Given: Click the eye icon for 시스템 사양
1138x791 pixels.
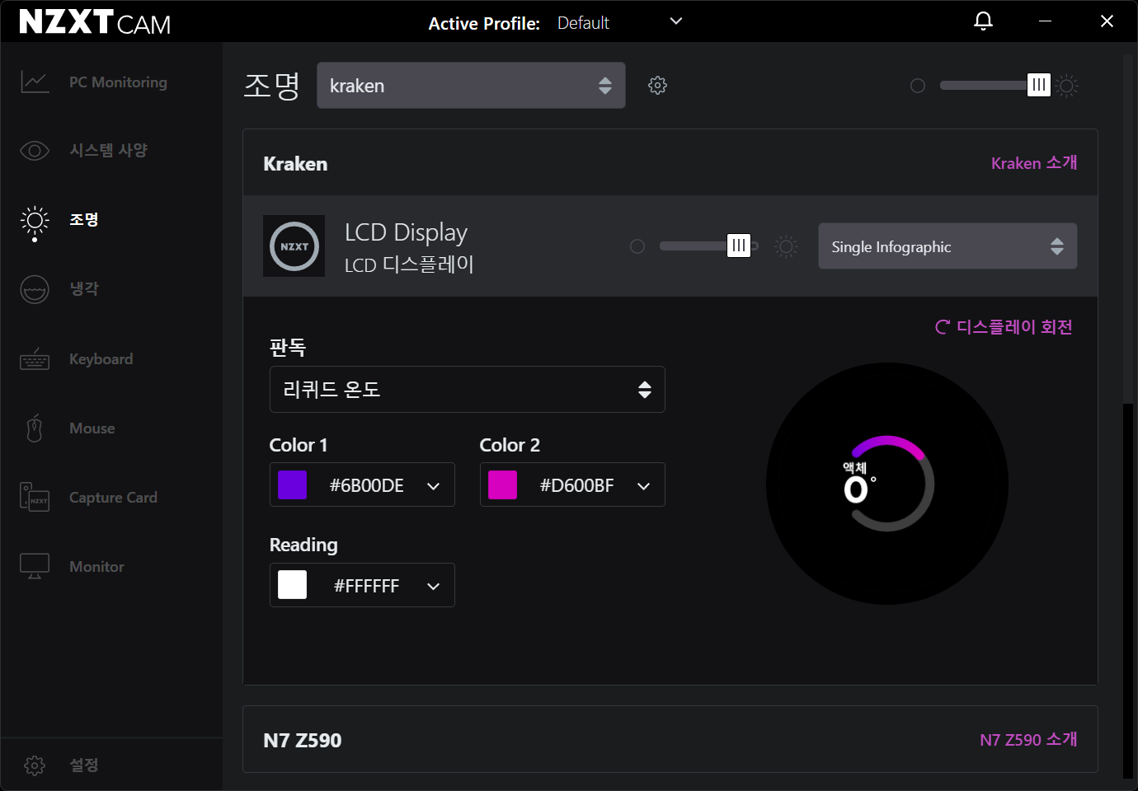Looking at the screenshot, I should [35, 151].
